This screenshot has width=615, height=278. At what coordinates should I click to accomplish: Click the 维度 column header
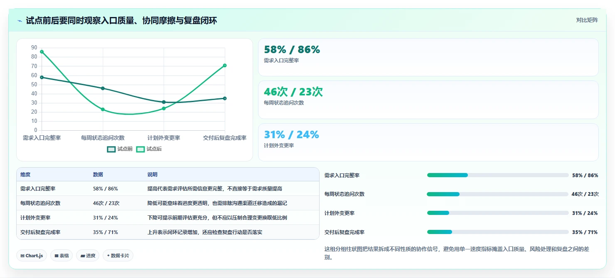25,175
